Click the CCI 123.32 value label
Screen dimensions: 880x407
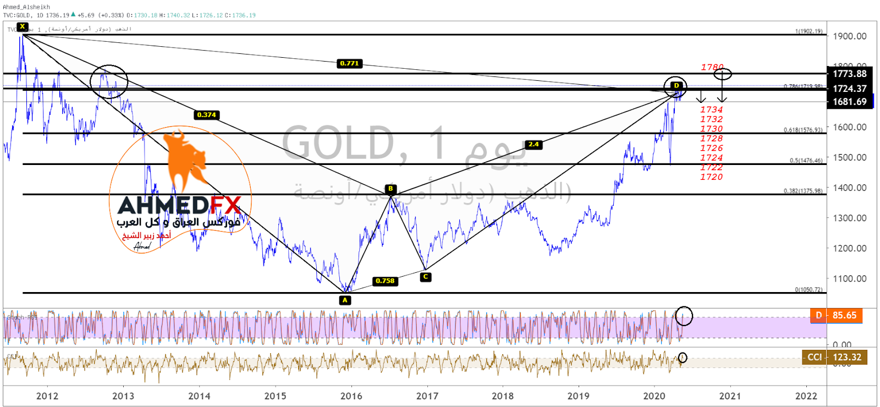pyautogui.click(x=835, y=358)
